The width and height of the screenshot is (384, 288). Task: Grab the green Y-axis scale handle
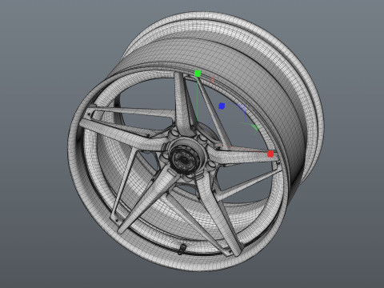point(198,74)
